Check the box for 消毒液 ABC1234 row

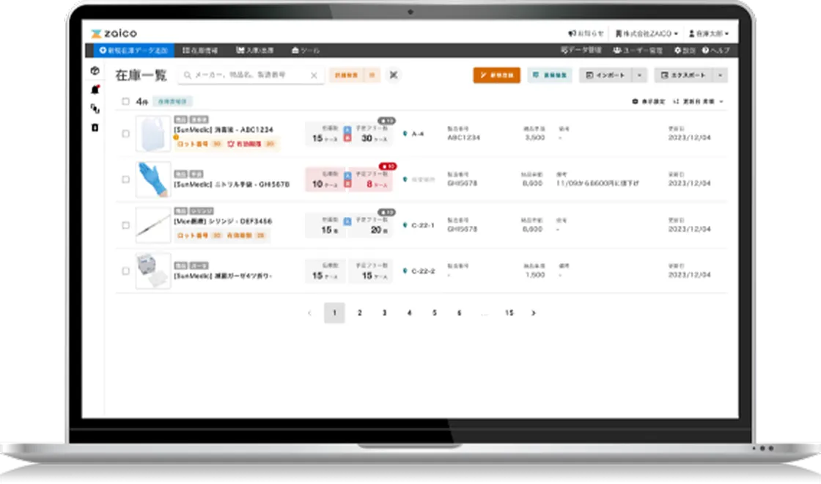(126, 134)
